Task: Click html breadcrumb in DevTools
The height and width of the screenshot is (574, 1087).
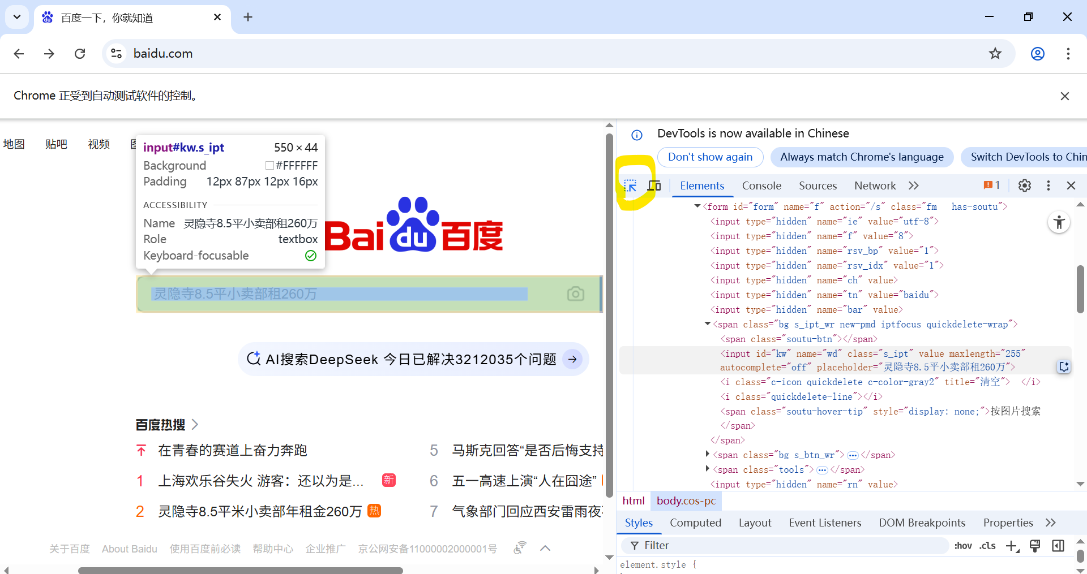Action: tap(634, 500)
